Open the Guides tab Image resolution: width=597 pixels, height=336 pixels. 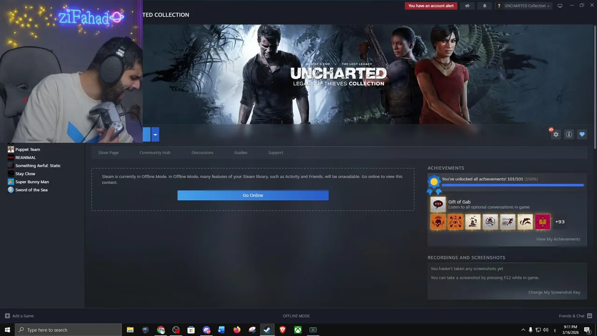(x=241, y=153)
